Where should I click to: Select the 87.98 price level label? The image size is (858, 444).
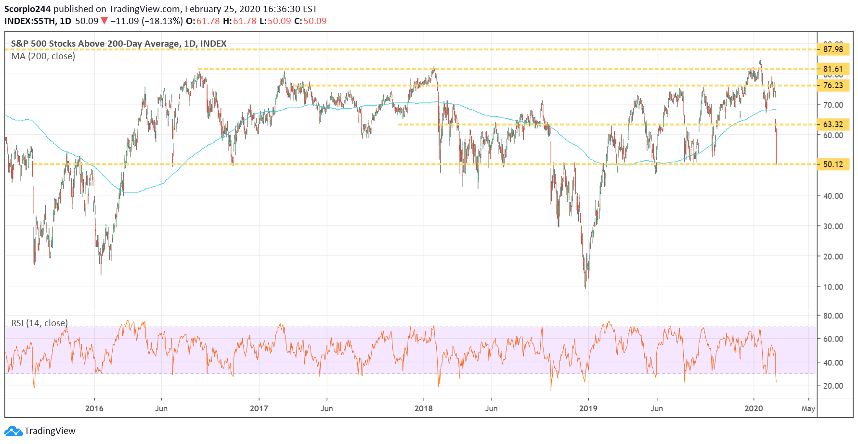[x=833, y=49]
